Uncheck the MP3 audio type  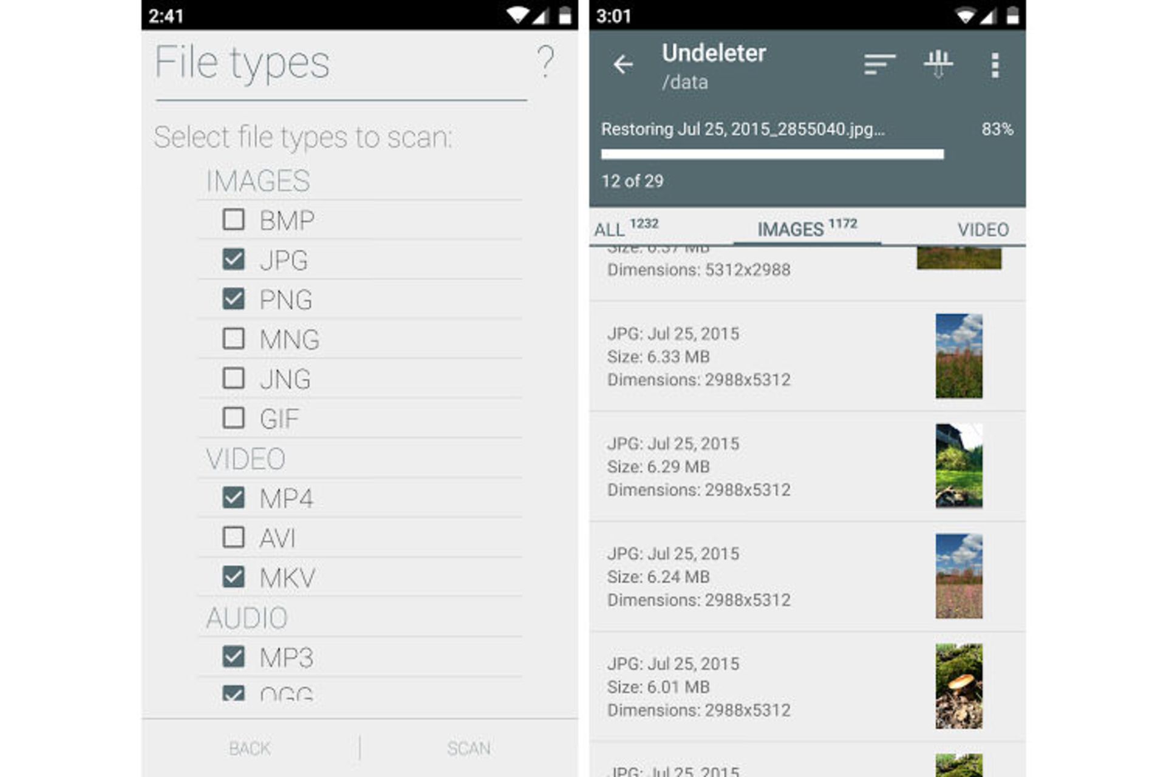tap(233, 656)
